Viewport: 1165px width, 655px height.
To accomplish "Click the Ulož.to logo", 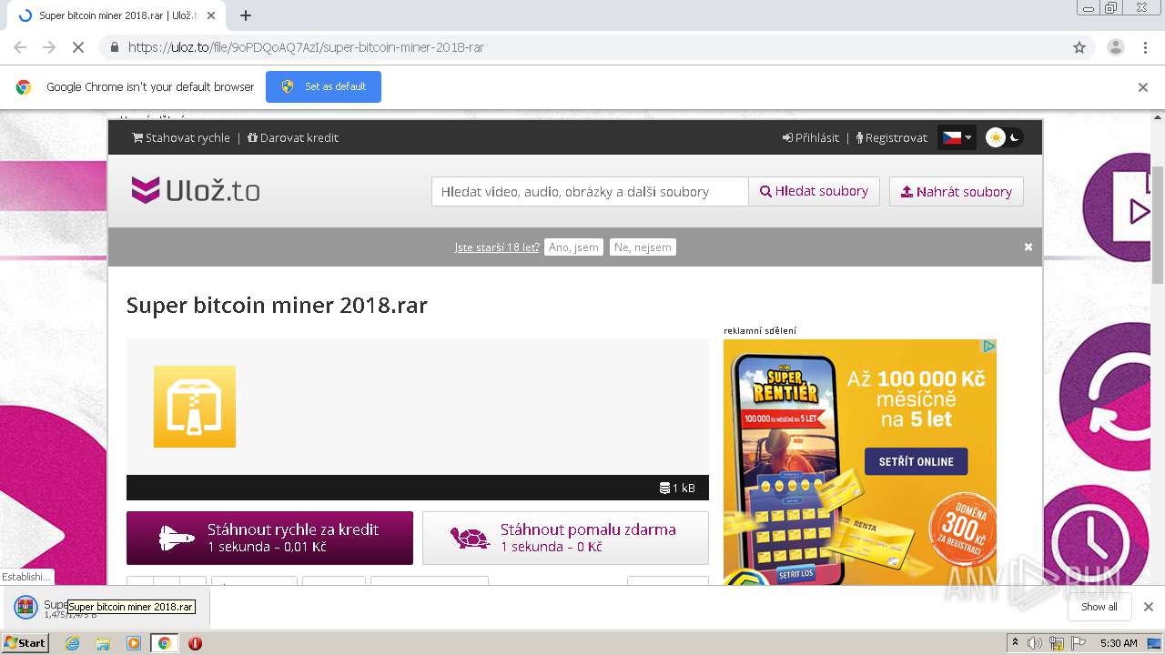I will click(196, 190).
